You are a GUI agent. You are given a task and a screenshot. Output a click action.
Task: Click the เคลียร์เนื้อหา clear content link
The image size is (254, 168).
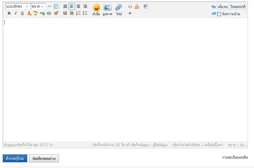click(x=213, y=145)
